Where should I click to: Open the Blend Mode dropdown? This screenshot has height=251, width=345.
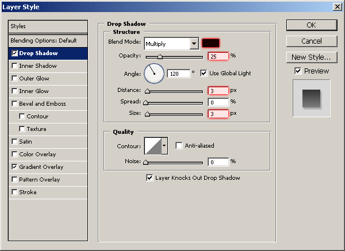tap(194, 44)
